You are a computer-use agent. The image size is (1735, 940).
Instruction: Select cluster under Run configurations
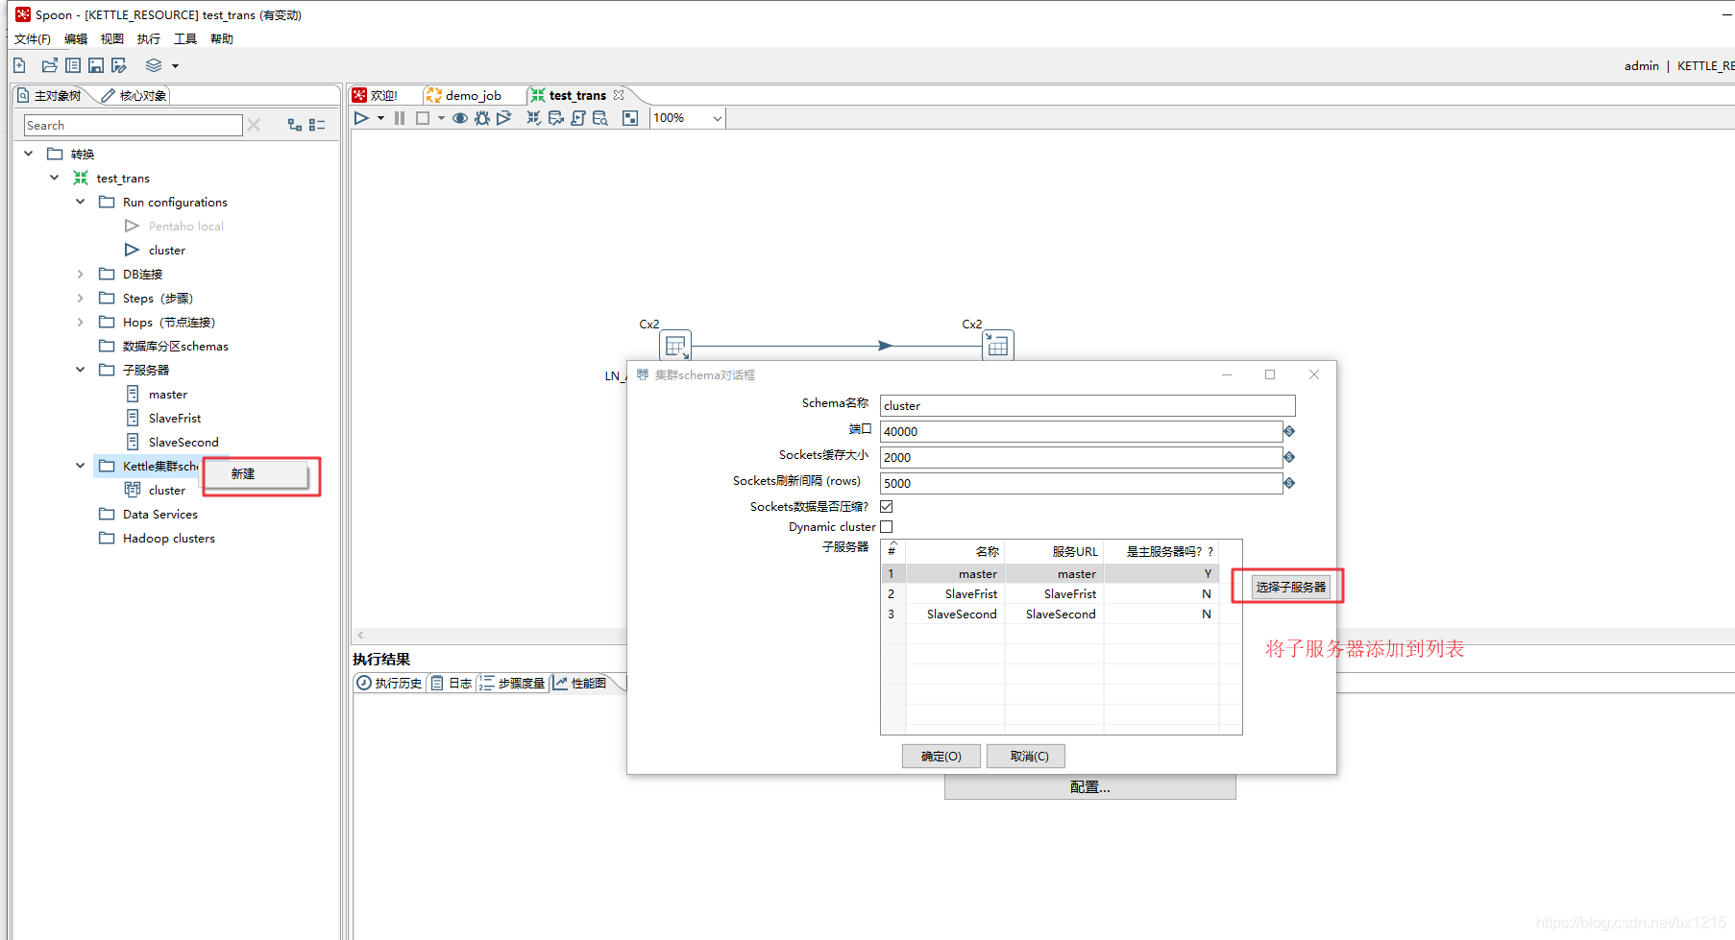(x=166, y=250)
